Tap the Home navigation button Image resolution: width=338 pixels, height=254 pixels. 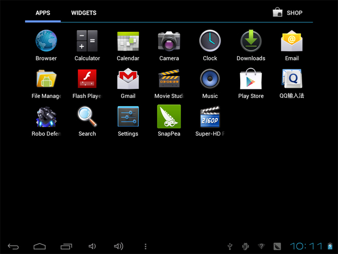coord(40,246)
